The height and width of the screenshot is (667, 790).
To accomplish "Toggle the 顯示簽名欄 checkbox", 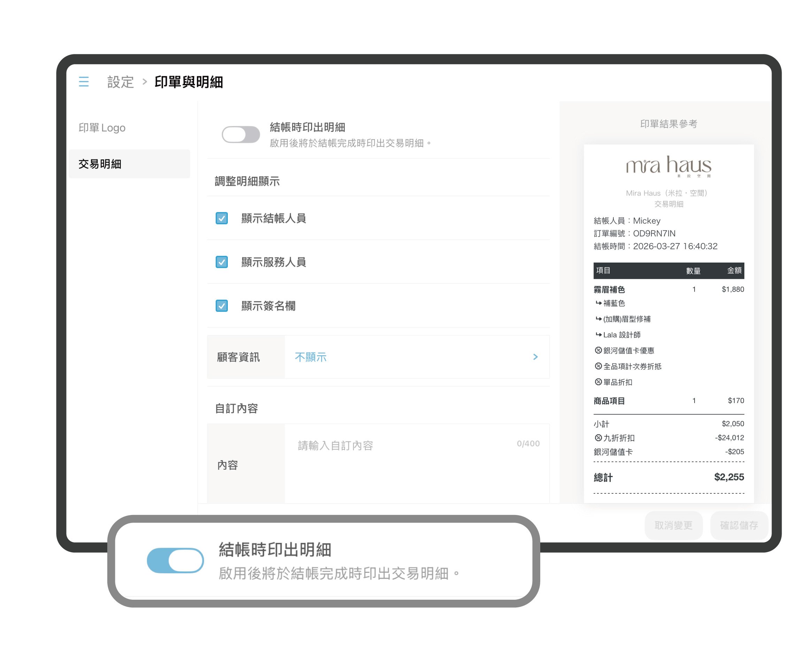I will 222,305.
